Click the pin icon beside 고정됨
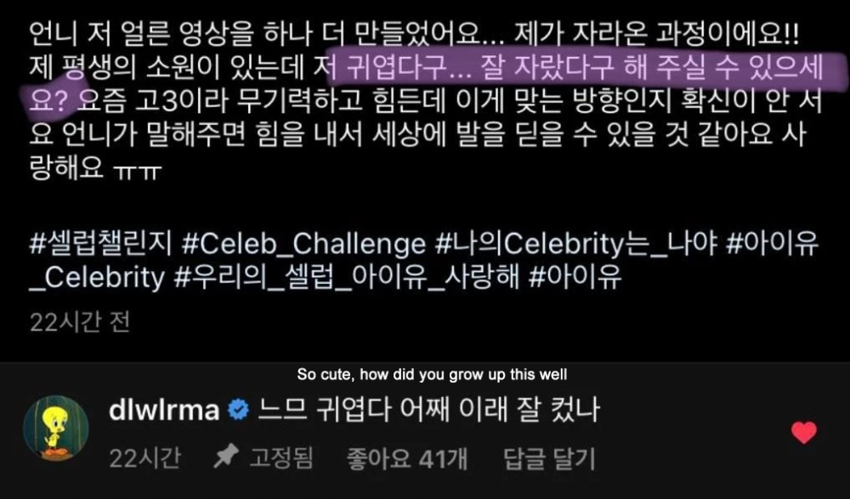This screenshot has height=499, width=850. click(x=226, y=458)
